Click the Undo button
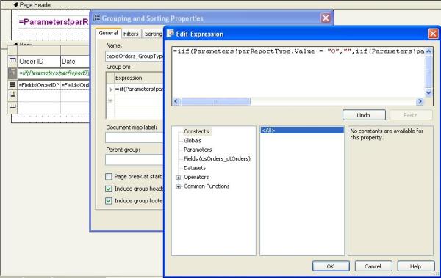The width and height of the screenshot is (441, 278). click(x=364, y=115)
